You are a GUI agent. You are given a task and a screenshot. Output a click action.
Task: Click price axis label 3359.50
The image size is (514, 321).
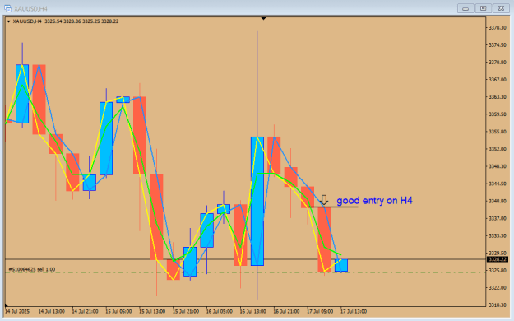coord(498,114)
